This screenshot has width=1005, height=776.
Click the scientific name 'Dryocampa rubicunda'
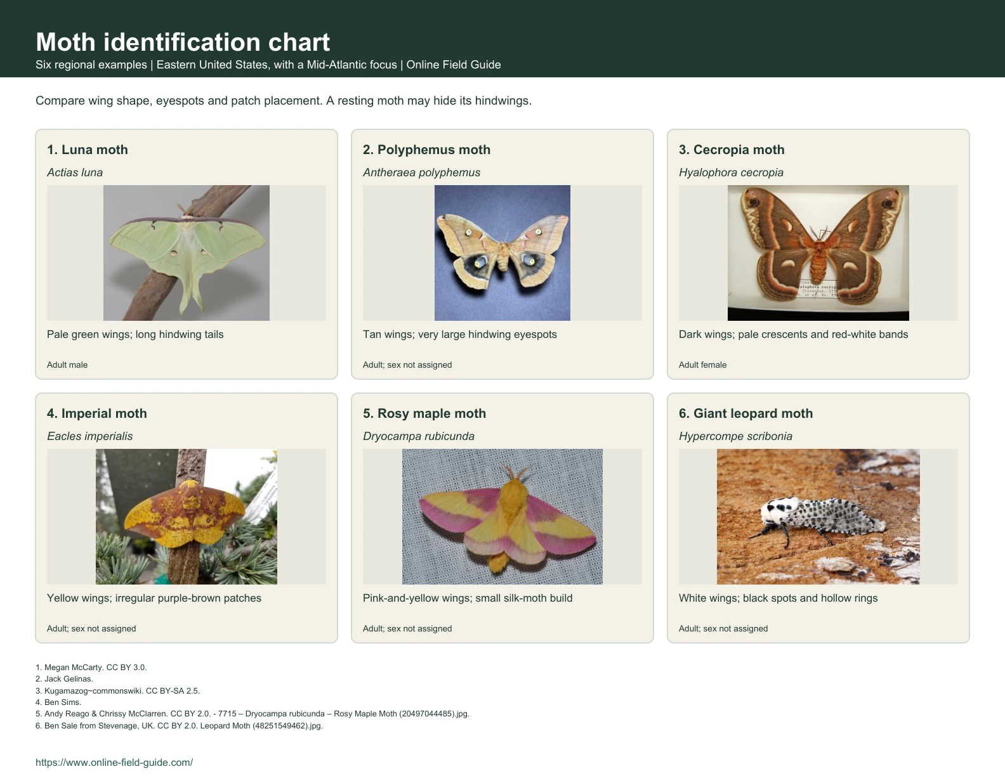click(x=419, y=436)
